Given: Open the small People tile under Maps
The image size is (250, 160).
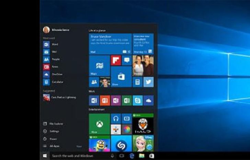Looking at the screenshot, I should point(94,82).
